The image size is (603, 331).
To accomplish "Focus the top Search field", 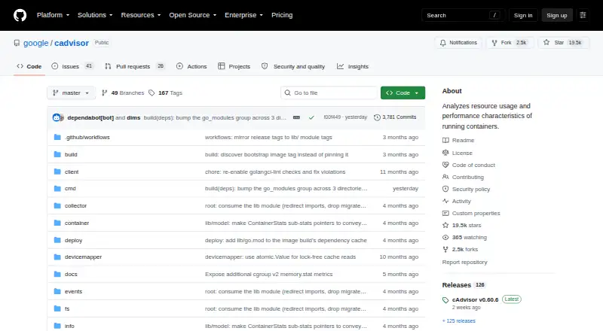I will click(x=463, y=15).
